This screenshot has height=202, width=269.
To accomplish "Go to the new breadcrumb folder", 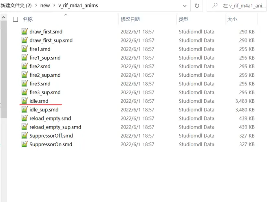I will point(45,5).
